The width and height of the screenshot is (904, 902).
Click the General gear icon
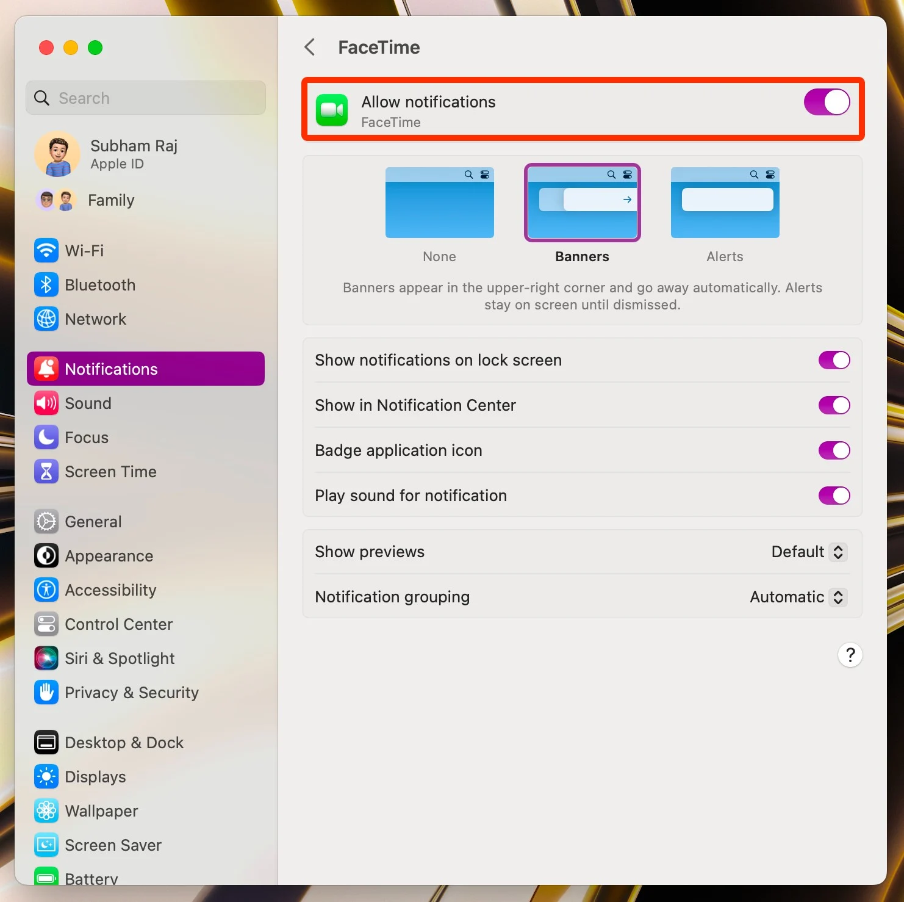(x=46, y=522)
